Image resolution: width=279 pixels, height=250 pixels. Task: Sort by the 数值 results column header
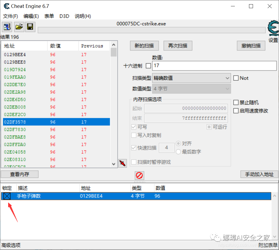pos(63,46)
